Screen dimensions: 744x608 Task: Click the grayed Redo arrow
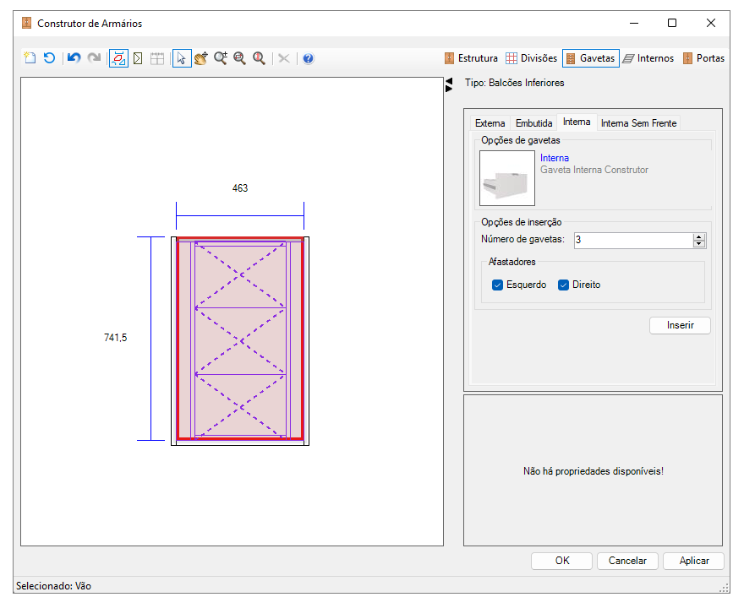[95, 58]
